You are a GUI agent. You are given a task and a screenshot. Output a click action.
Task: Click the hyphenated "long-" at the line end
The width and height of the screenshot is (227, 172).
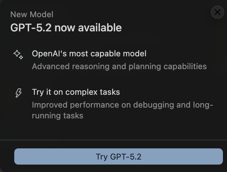click(203, 105)
